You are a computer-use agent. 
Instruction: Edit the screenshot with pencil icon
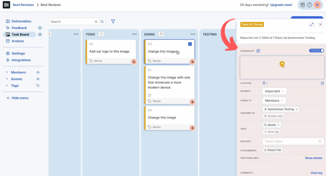(258, 51)
